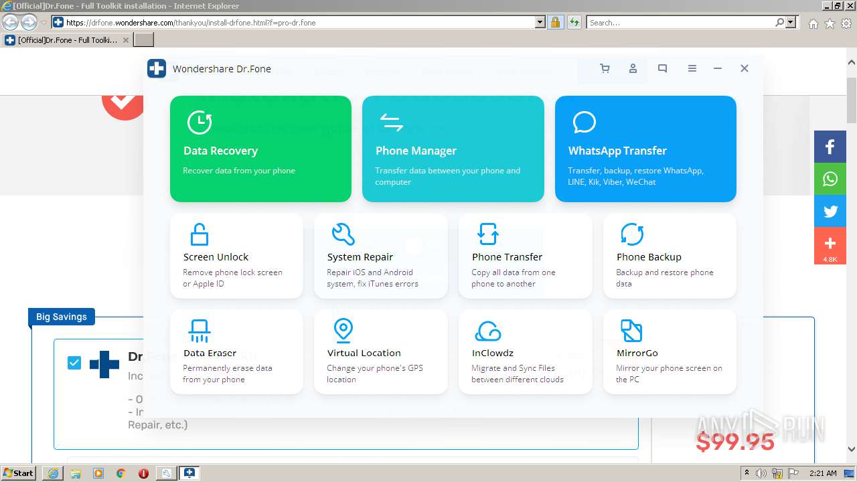Open a new browser tab

(x=144, y=40)
